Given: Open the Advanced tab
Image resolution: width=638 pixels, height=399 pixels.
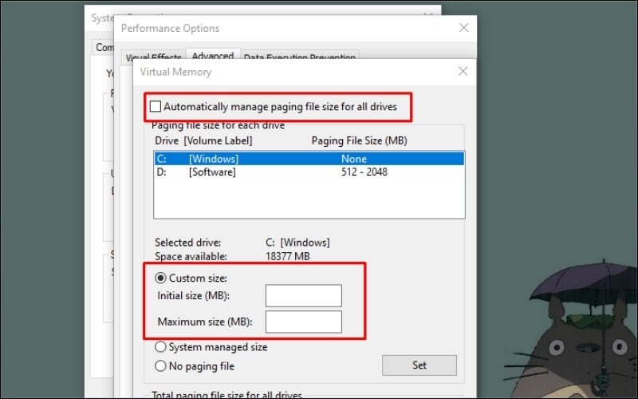Looking at the screenshot, I should 212,57.
